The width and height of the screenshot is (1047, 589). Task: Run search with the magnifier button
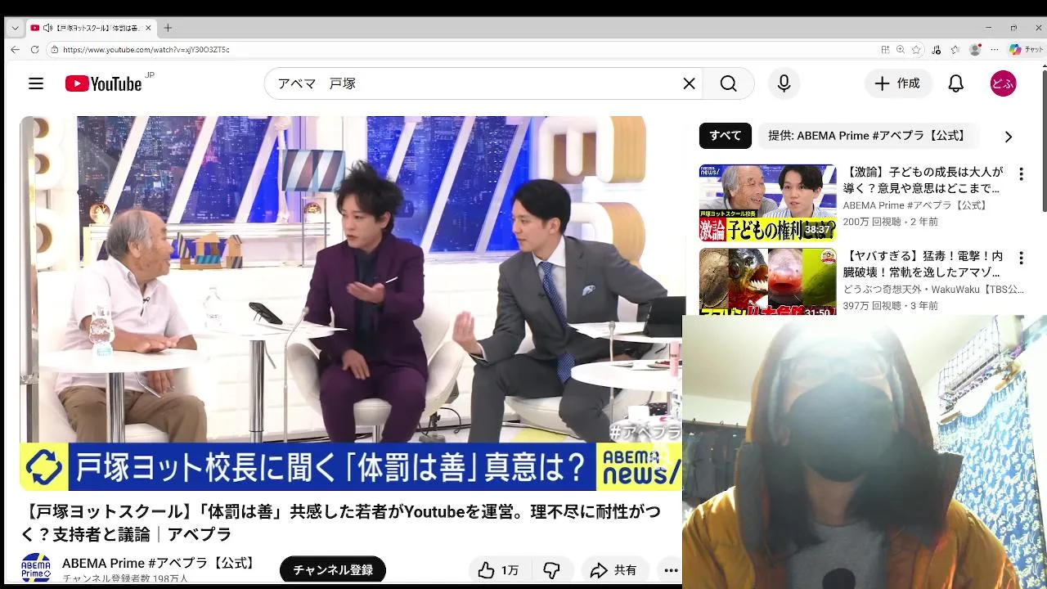coord(728,83)
